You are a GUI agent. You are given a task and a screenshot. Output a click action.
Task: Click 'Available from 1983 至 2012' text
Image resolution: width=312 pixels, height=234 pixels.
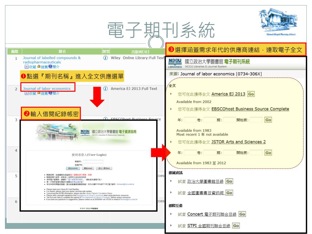(201, 163)
